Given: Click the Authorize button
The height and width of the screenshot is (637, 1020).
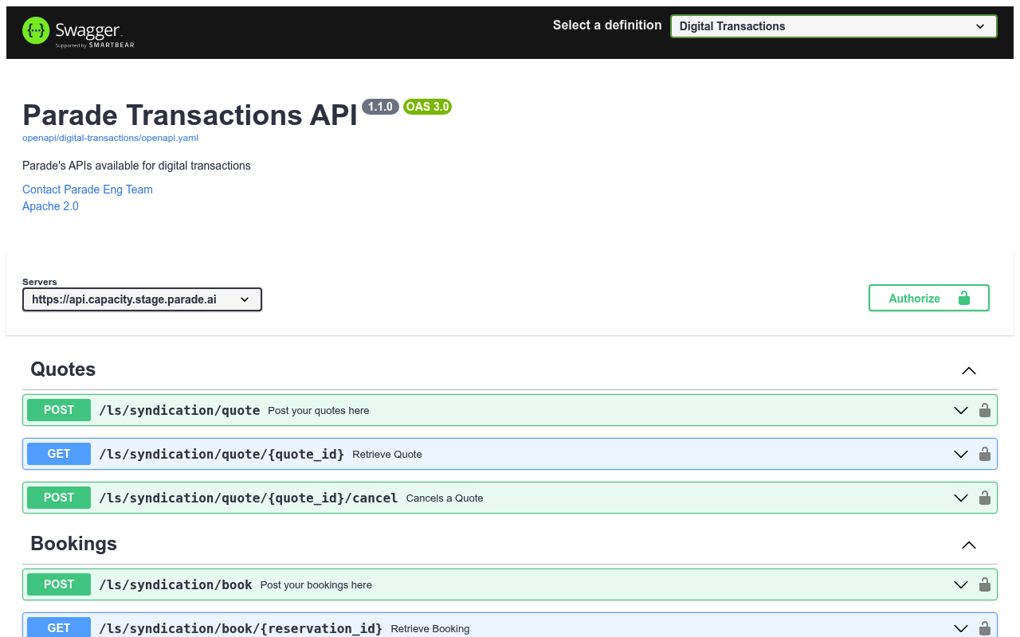Looking at the screenshot, I should pyautogui.click(x=929, y=298).
